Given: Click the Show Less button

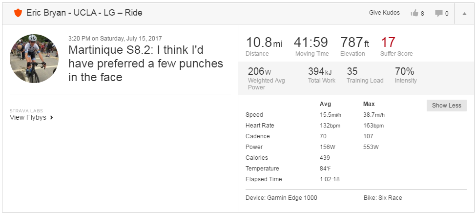Looking at the screenshot, I should tap(447, 106).
